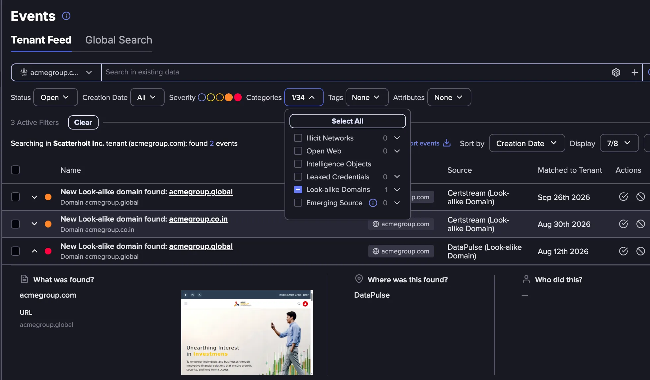This screenshot has width=650, height=380.
Task: Open the Status dropdown
Action: [x=55, y=97]
